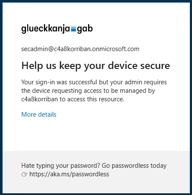
Task: Click 'onmicrosoft.com' part of the email
Action: (116, 49)
